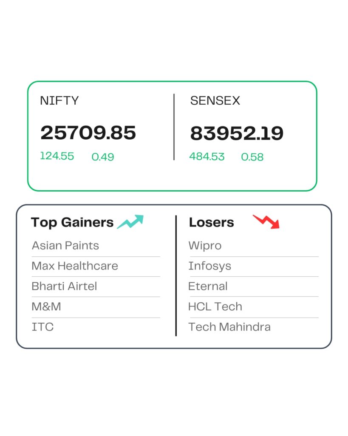Choose HCL Tech from losers
This screenshot has width=348, height=436.
(215, 307)
